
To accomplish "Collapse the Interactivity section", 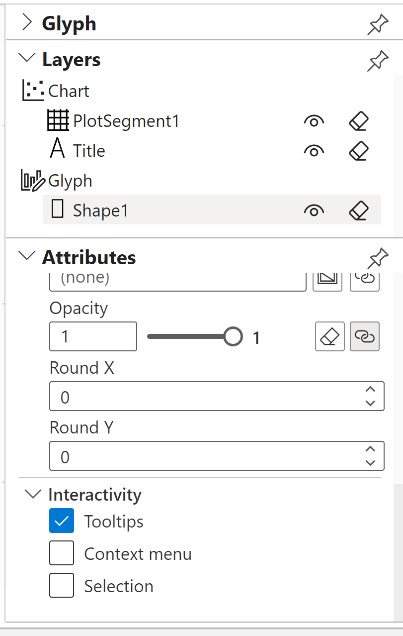I will (33, 494).
